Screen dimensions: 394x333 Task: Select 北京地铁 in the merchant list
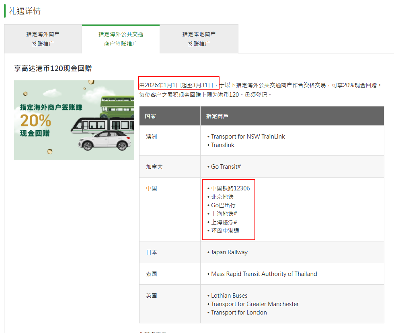[x=222, y=197]
